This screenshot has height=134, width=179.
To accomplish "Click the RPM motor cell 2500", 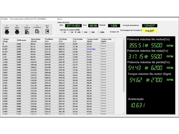I will click(23, 44).
